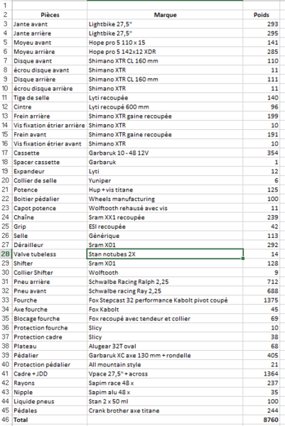Select cell 'Schwalbe racing Ray 2,25'

click(x=165, y=291)
